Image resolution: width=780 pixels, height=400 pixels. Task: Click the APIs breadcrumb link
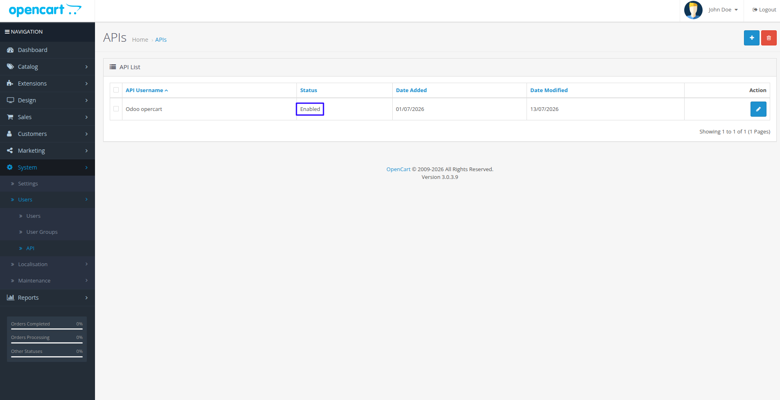161,40
